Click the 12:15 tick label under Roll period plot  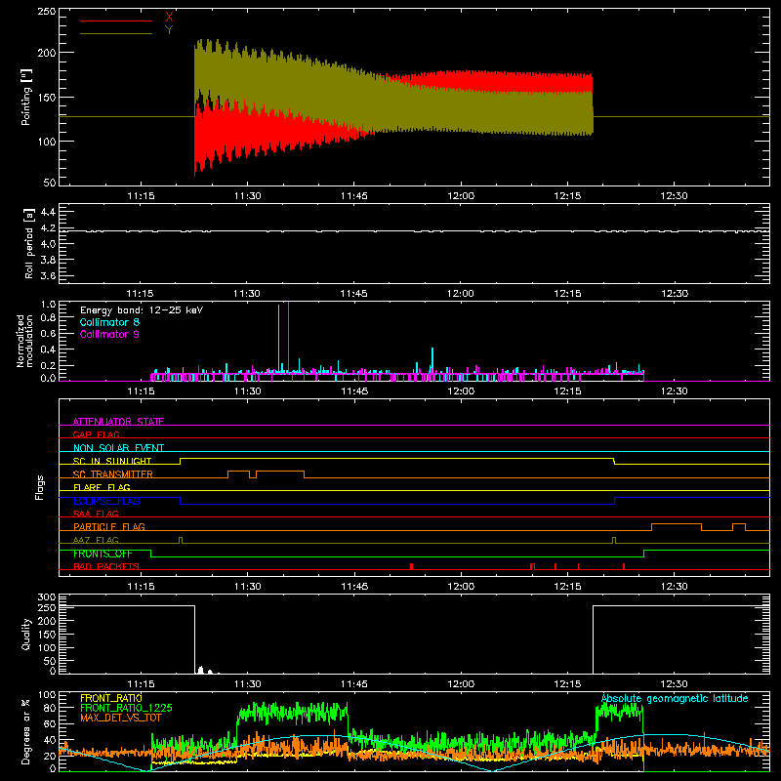[x=567, y=294]
